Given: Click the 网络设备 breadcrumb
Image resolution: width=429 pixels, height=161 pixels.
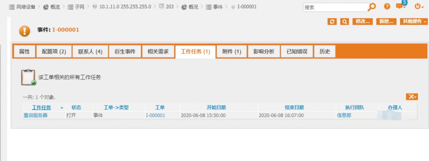Looking at the screenshot, I should point(26,7).
